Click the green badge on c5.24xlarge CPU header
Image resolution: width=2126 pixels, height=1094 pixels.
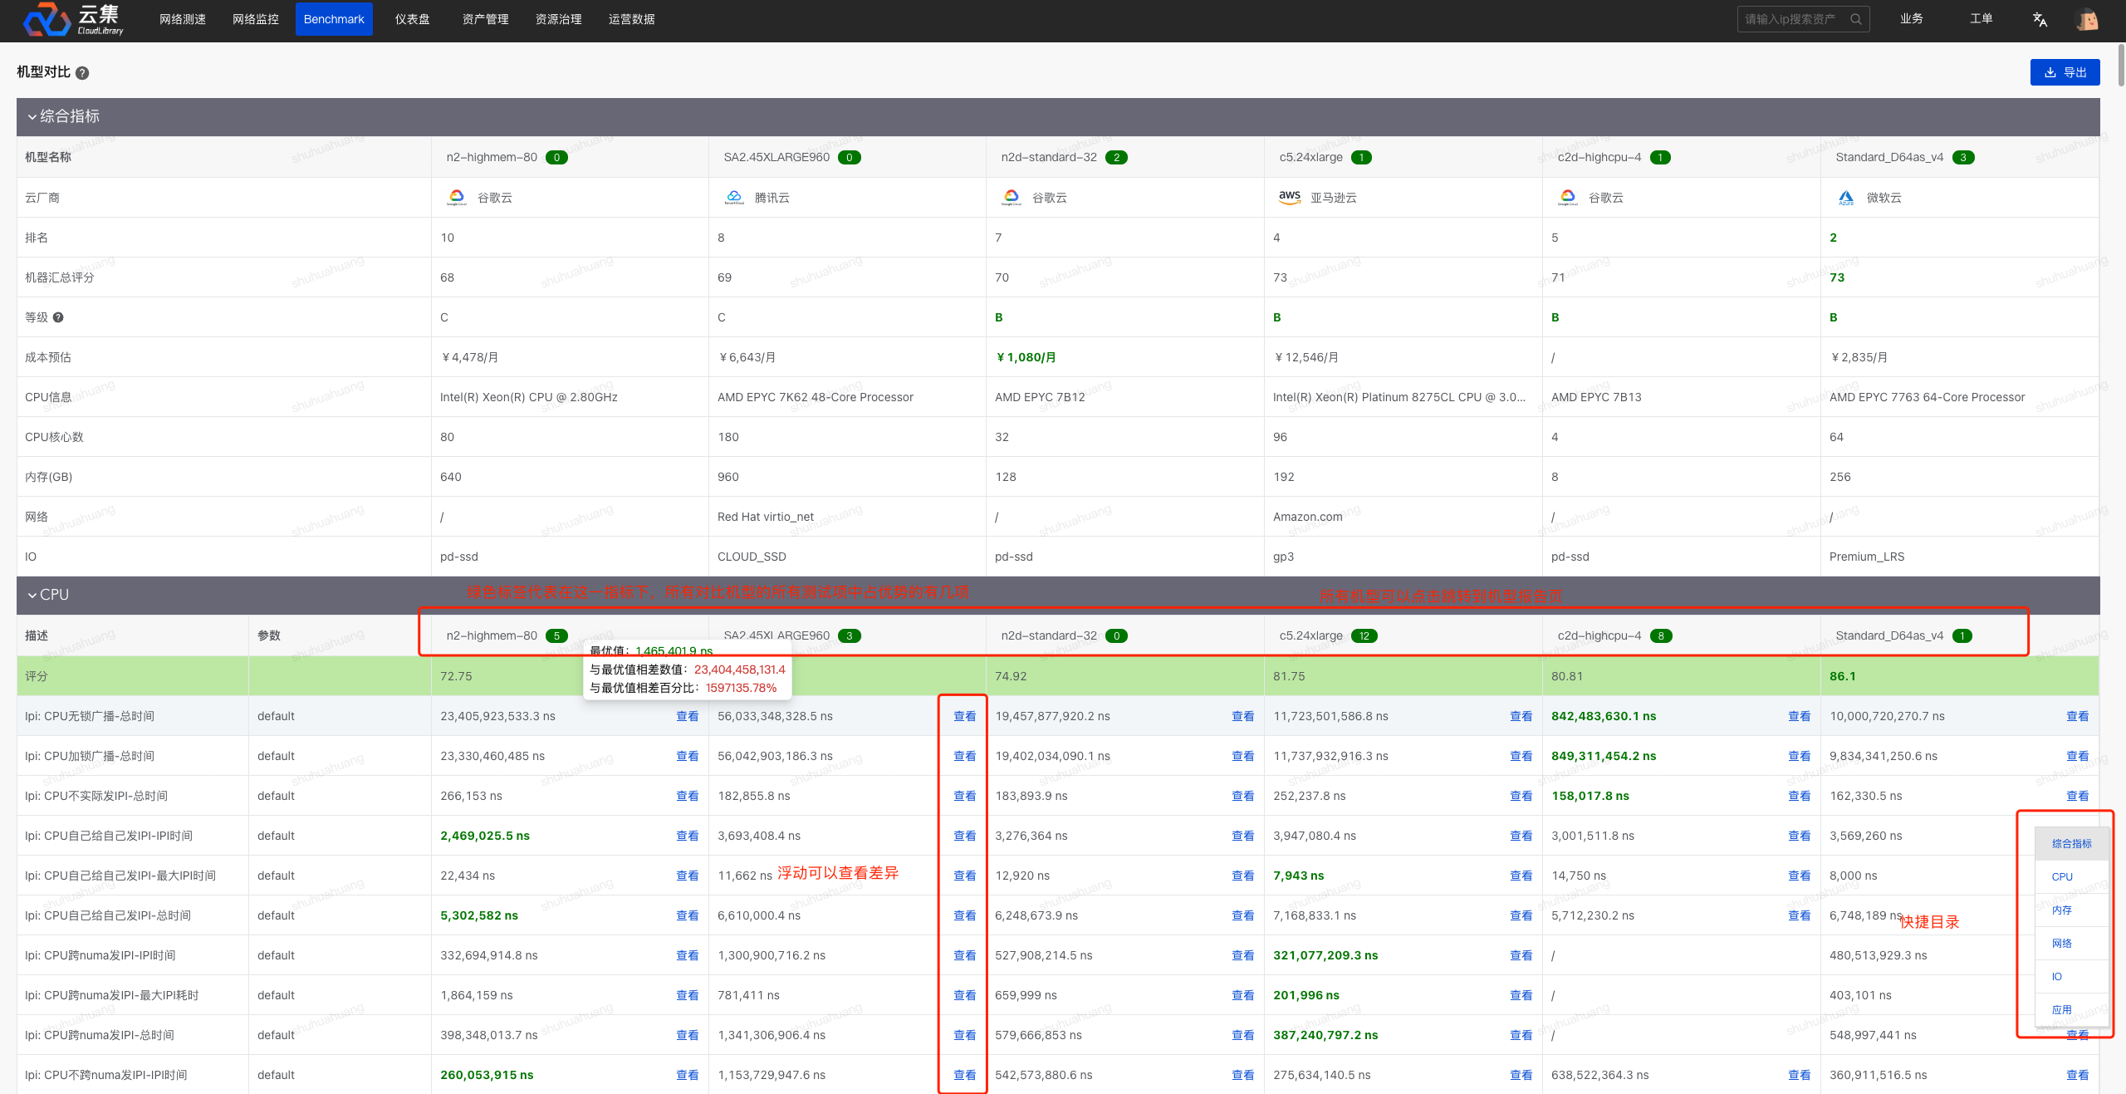pyautogui.click(x=1364, y=635)
